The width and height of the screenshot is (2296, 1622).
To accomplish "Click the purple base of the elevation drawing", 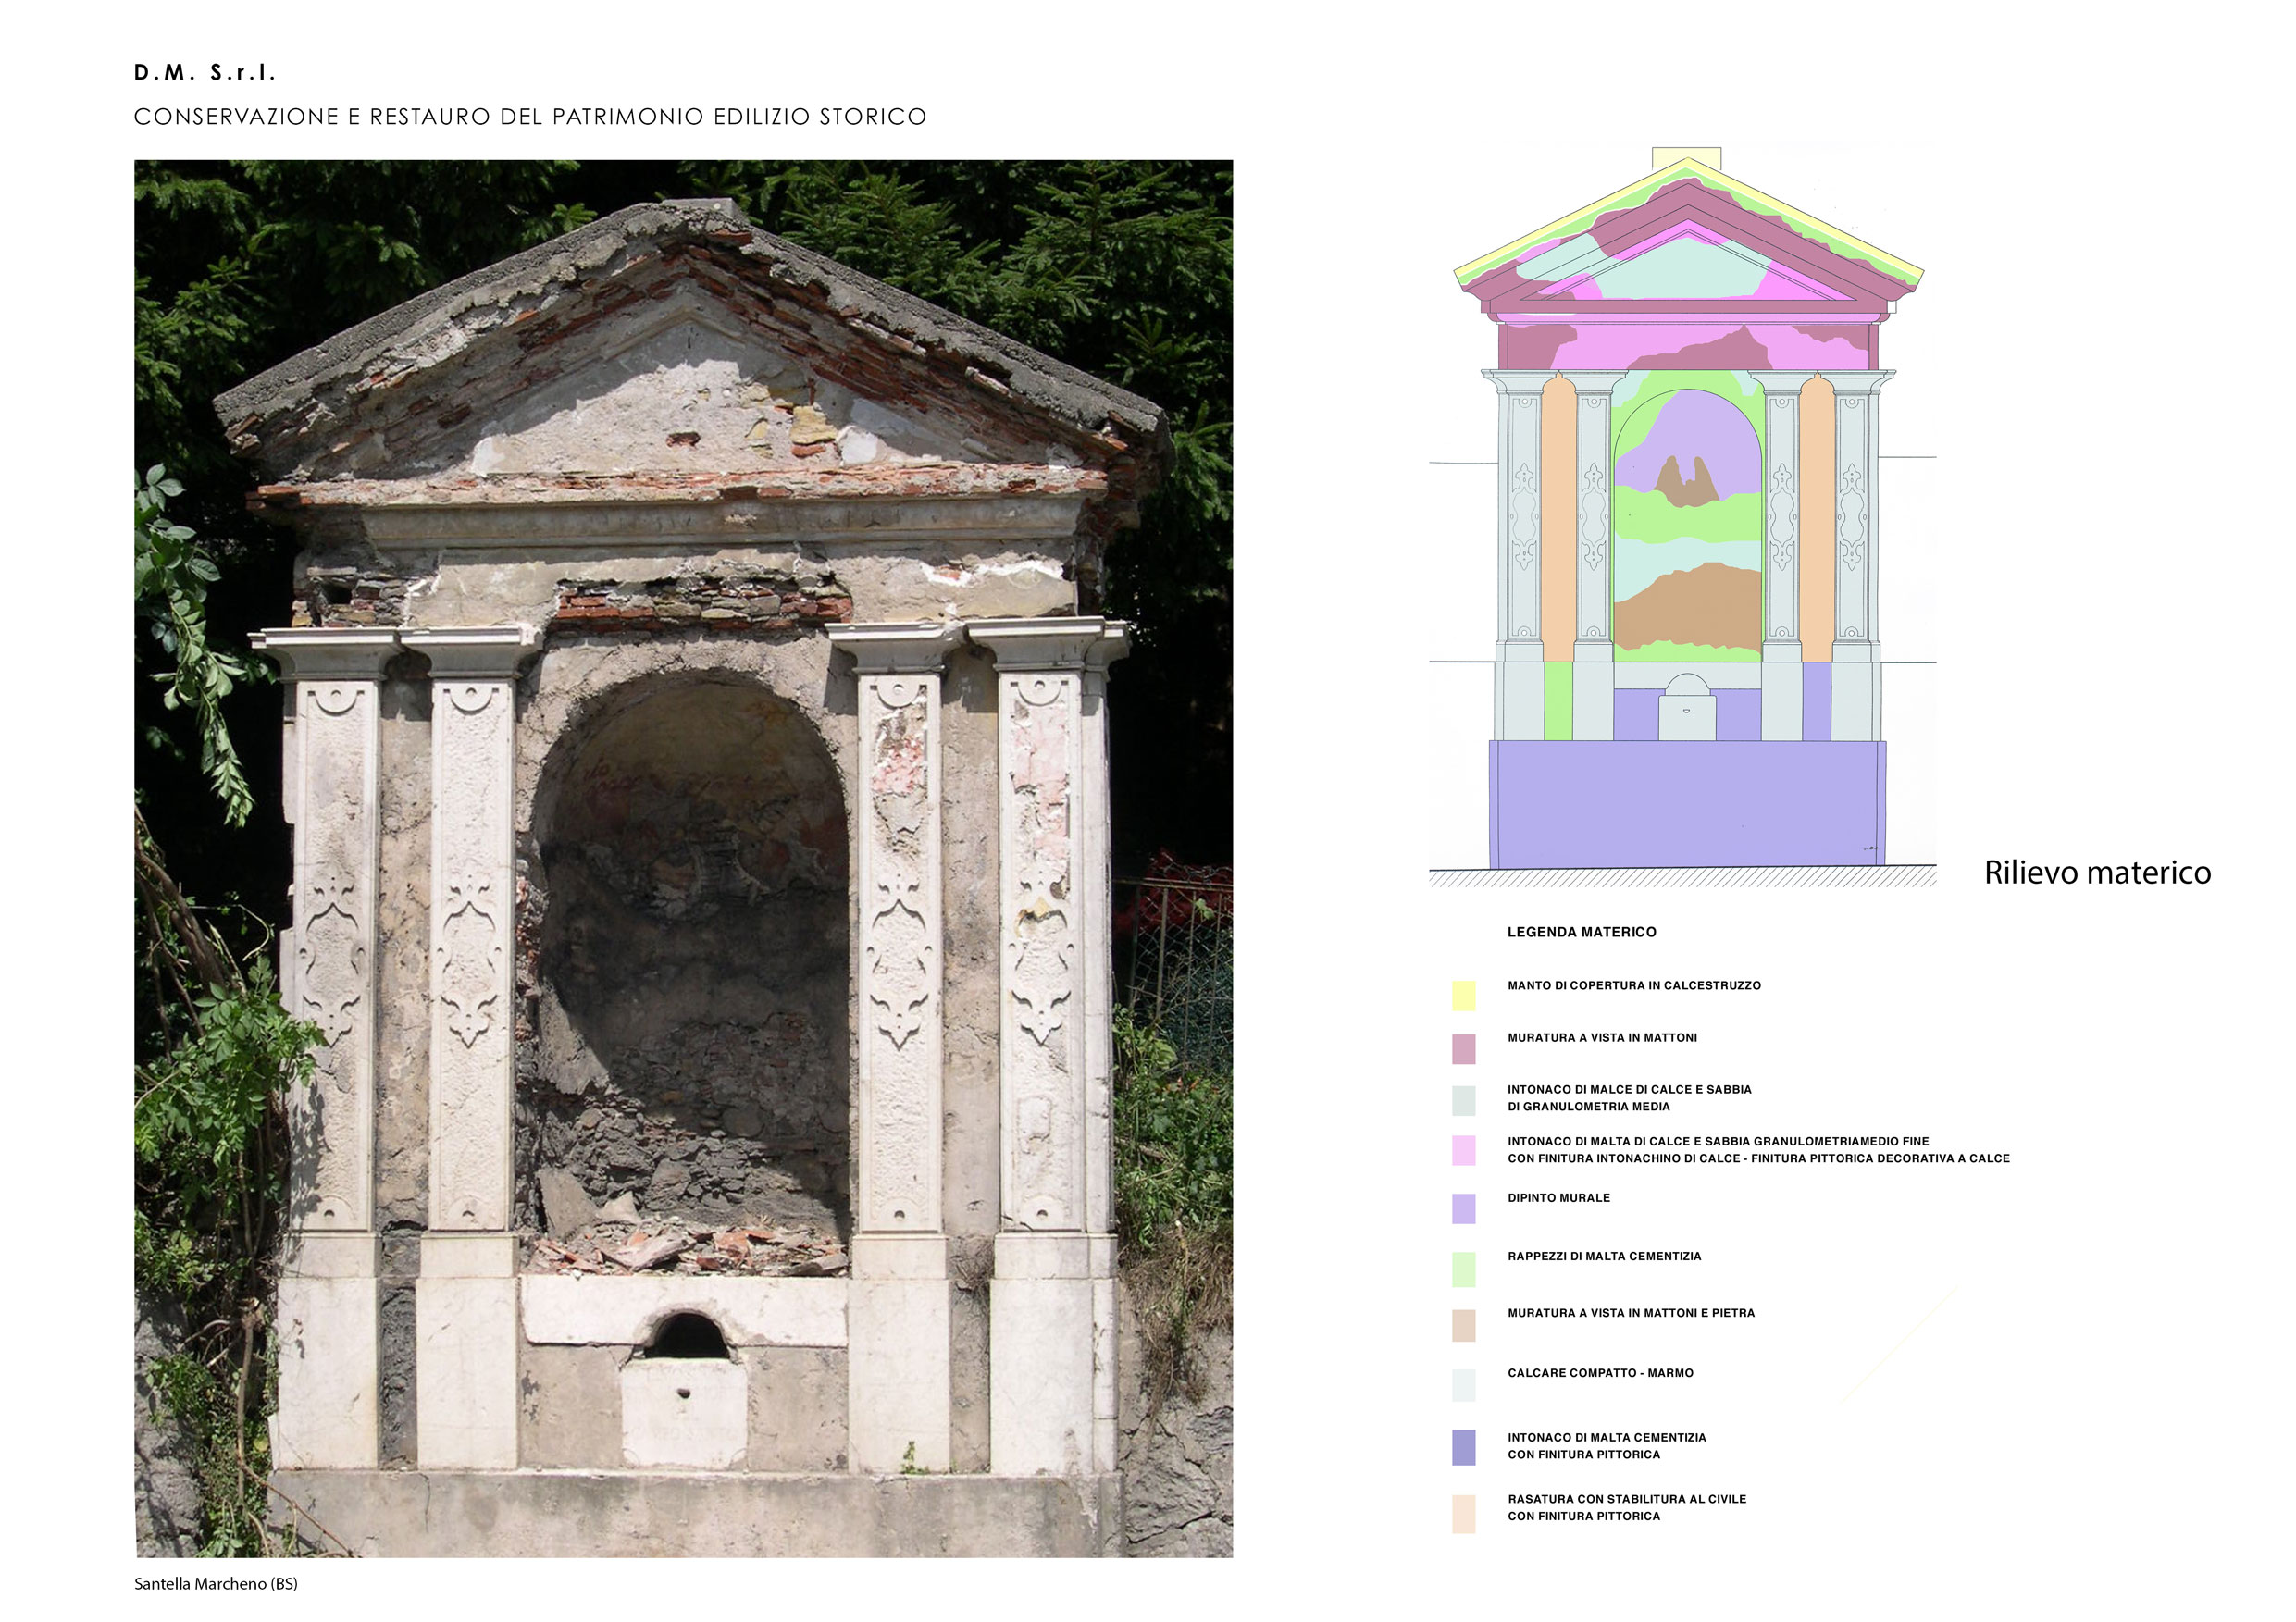I will (1687, 804).
